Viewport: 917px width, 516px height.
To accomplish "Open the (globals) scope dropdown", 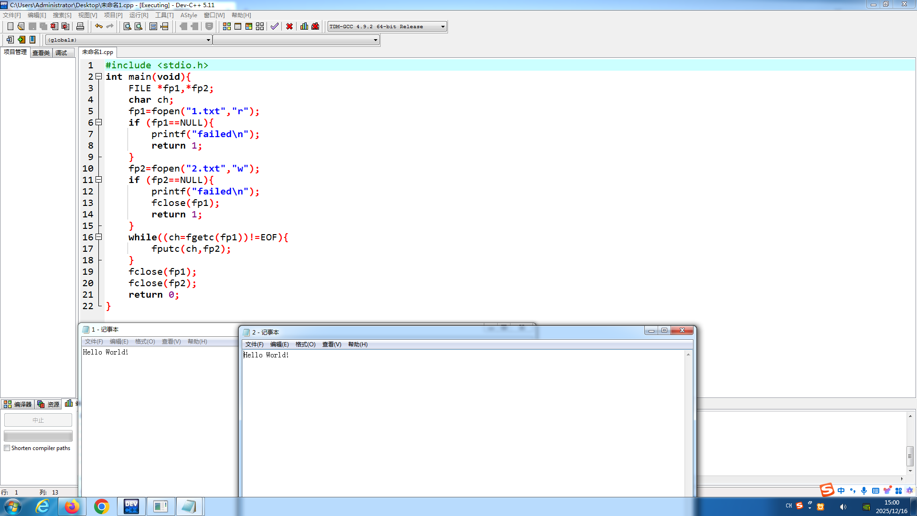I will [x=208, y=40].
